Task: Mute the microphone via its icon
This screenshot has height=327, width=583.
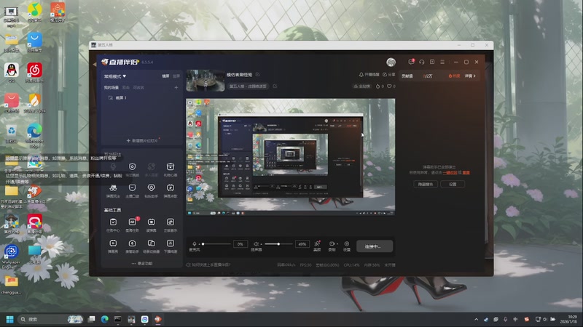Action: pyautogui.click(x=194, y=244)
